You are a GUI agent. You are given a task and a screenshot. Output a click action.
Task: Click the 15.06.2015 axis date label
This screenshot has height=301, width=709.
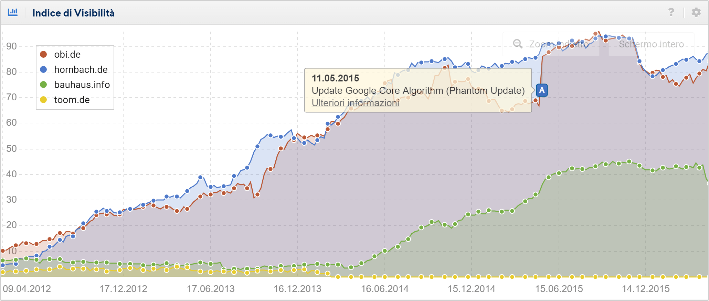tap(559, 289)
